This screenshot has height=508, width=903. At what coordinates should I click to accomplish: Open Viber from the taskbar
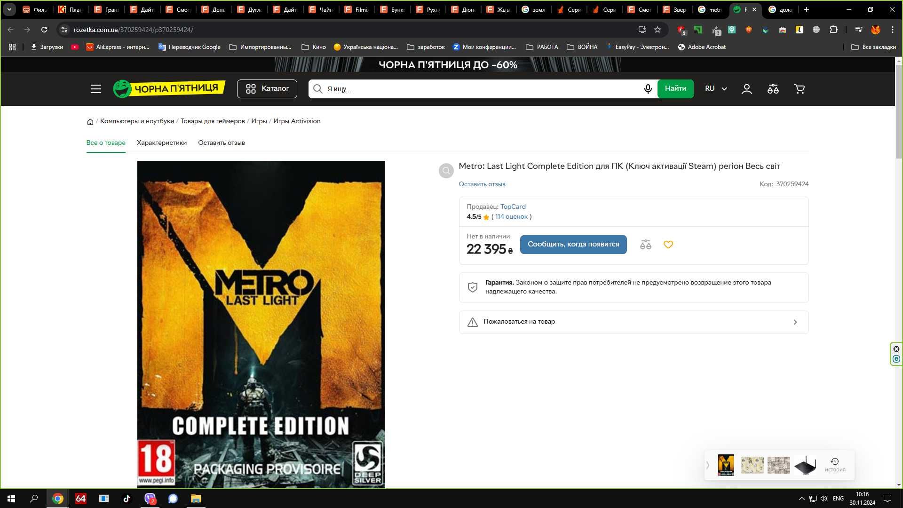150,499
